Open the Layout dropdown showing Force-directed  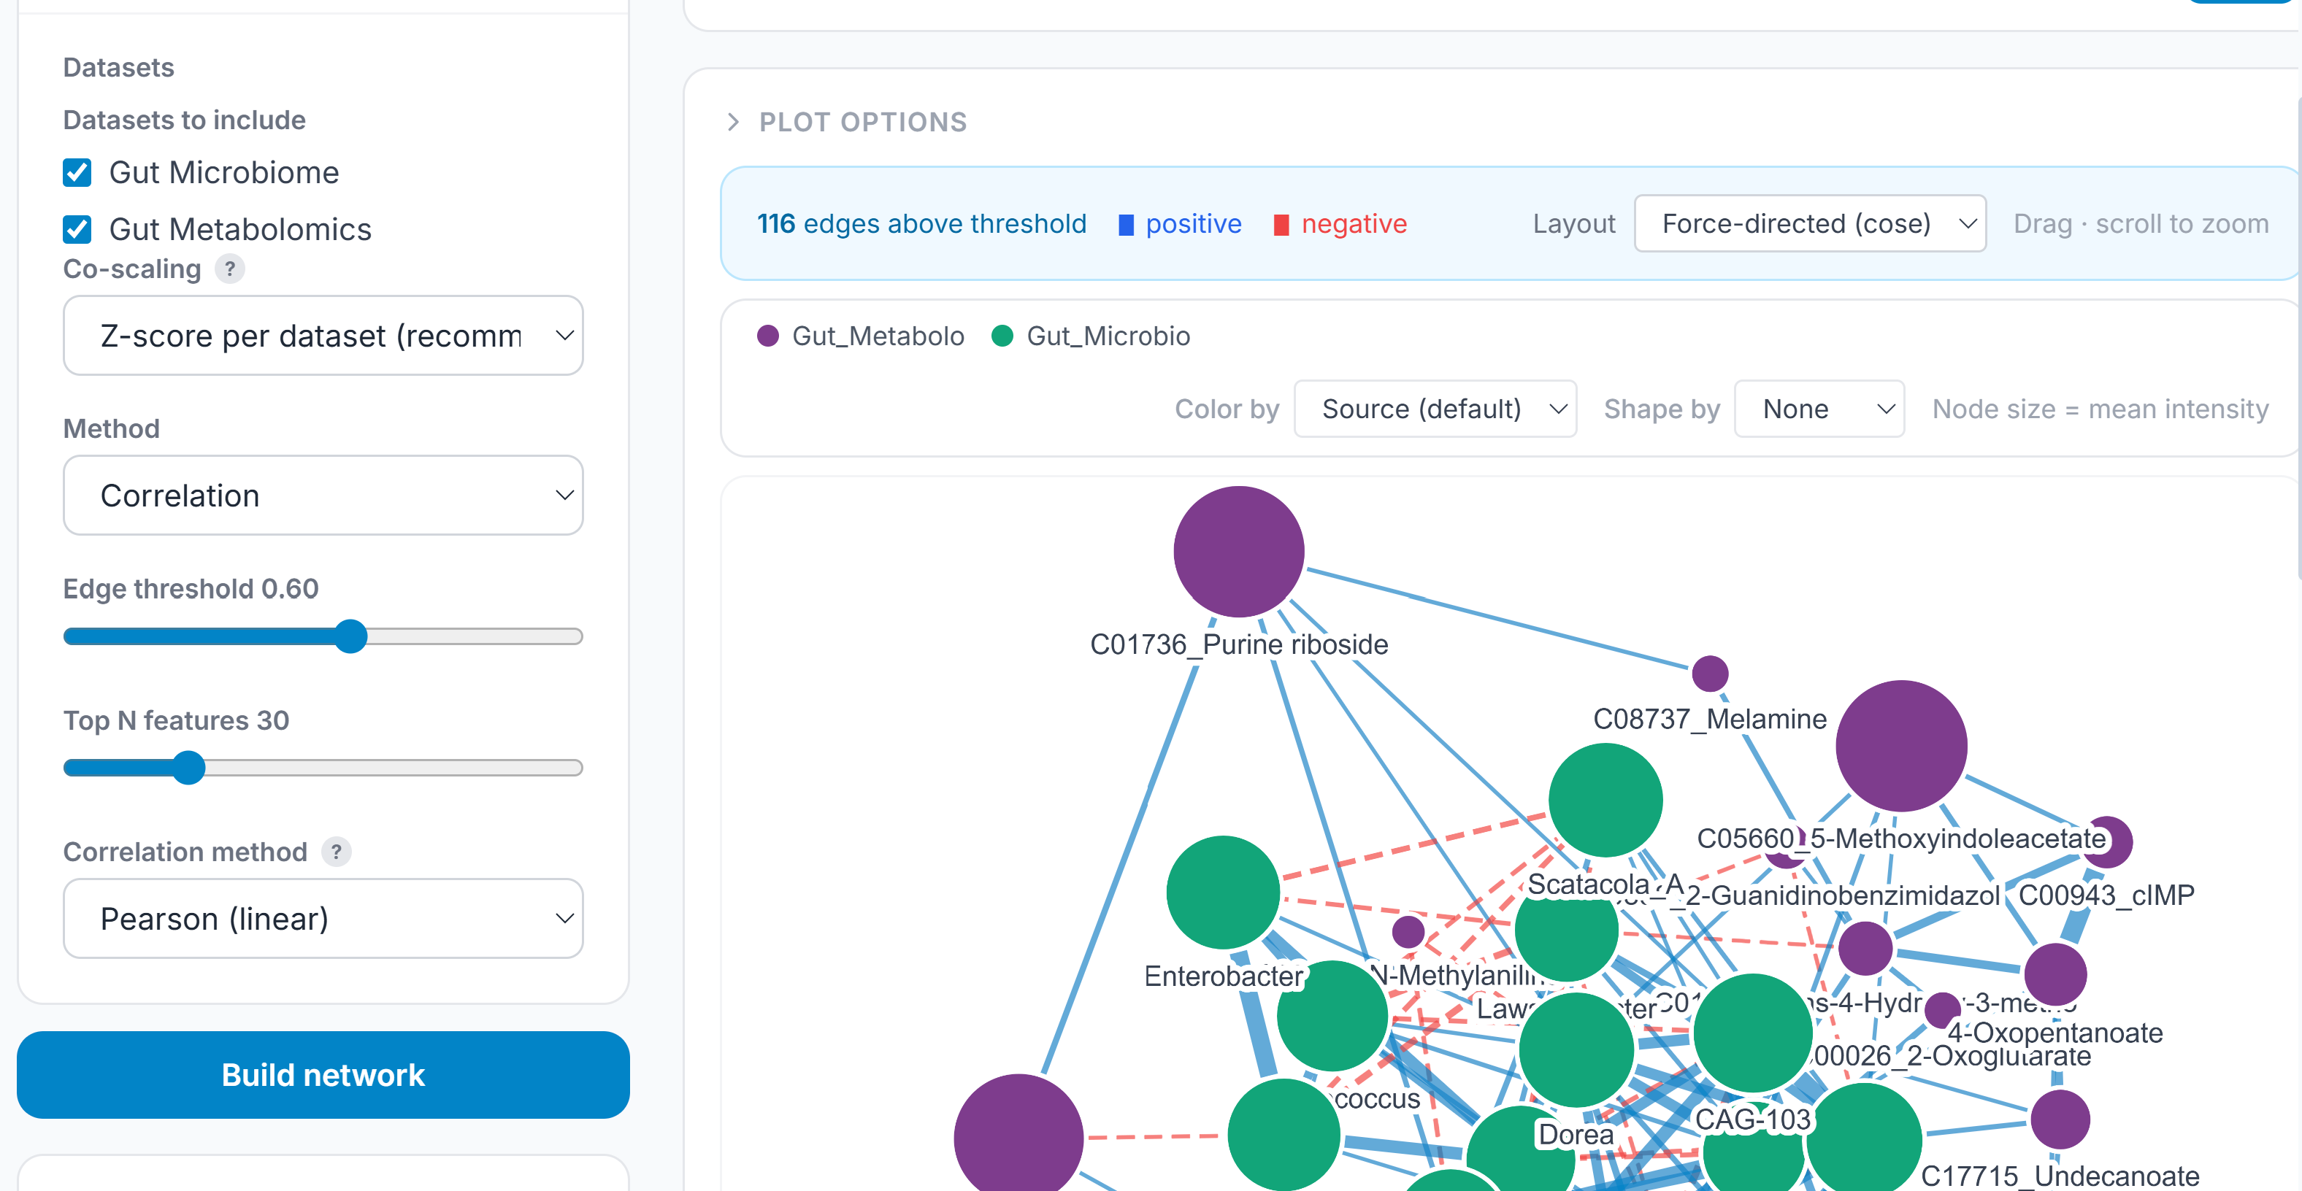coord(1810,223)
